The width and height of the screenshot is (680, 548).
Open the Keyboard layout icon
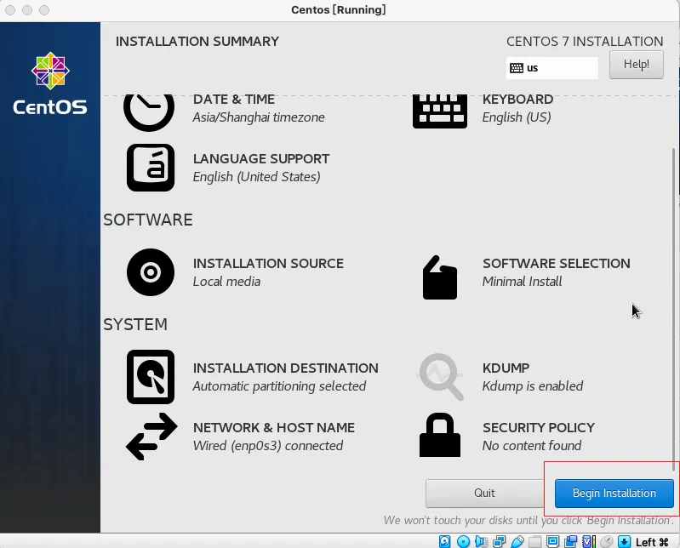440,111
